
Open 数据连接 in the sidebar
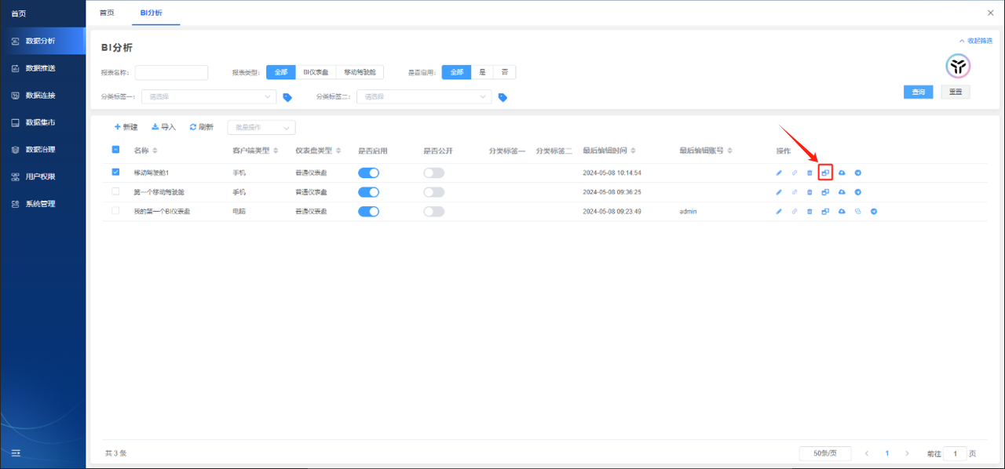43,96
